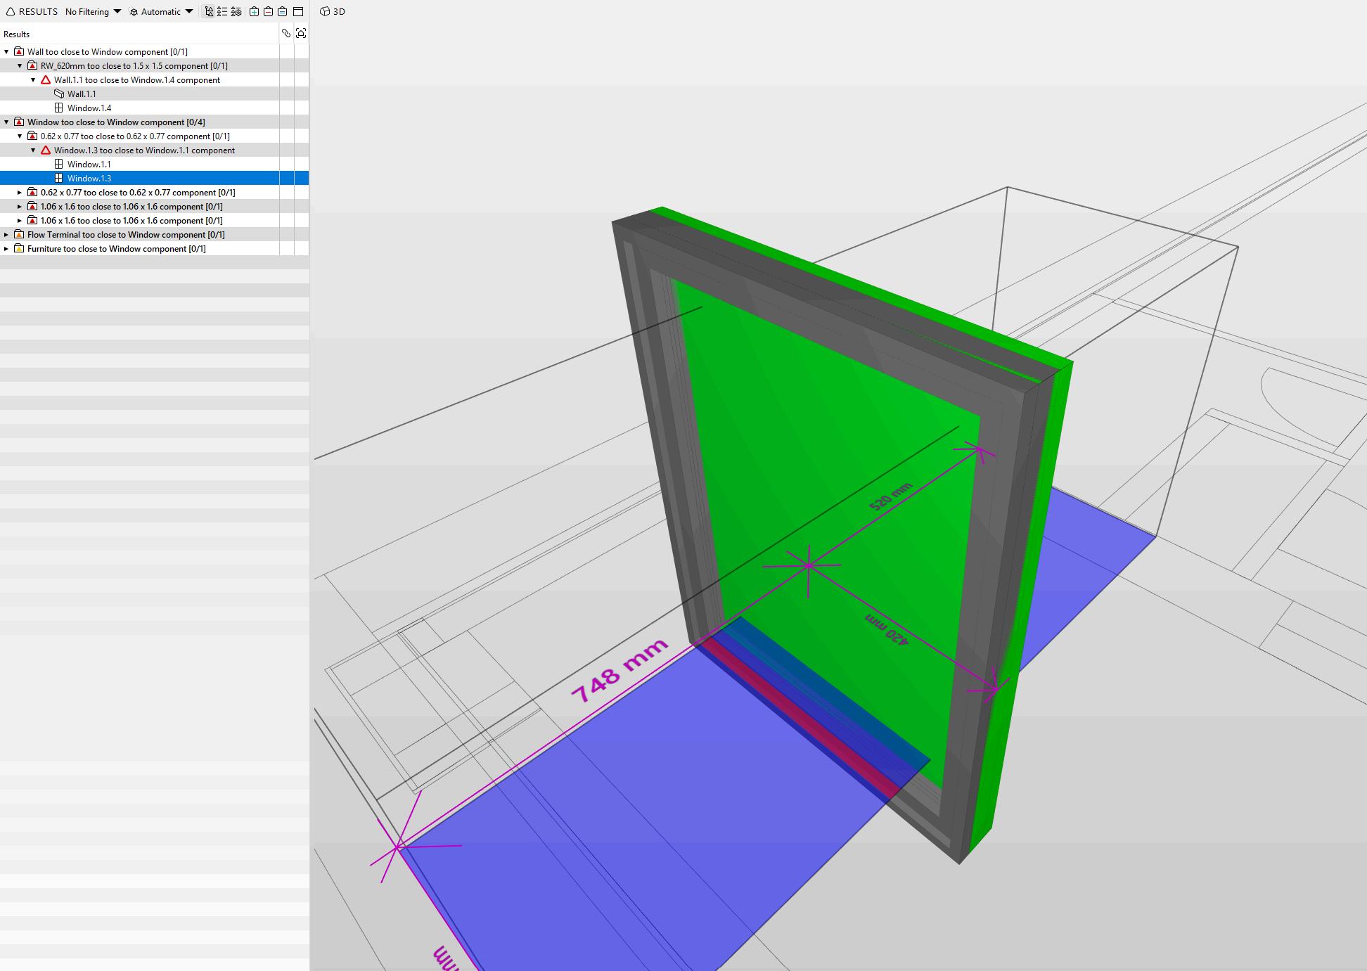Click the link column header icon
Image resolution: width=1367 pixels, height=971 pixels.
coord(286,33)
